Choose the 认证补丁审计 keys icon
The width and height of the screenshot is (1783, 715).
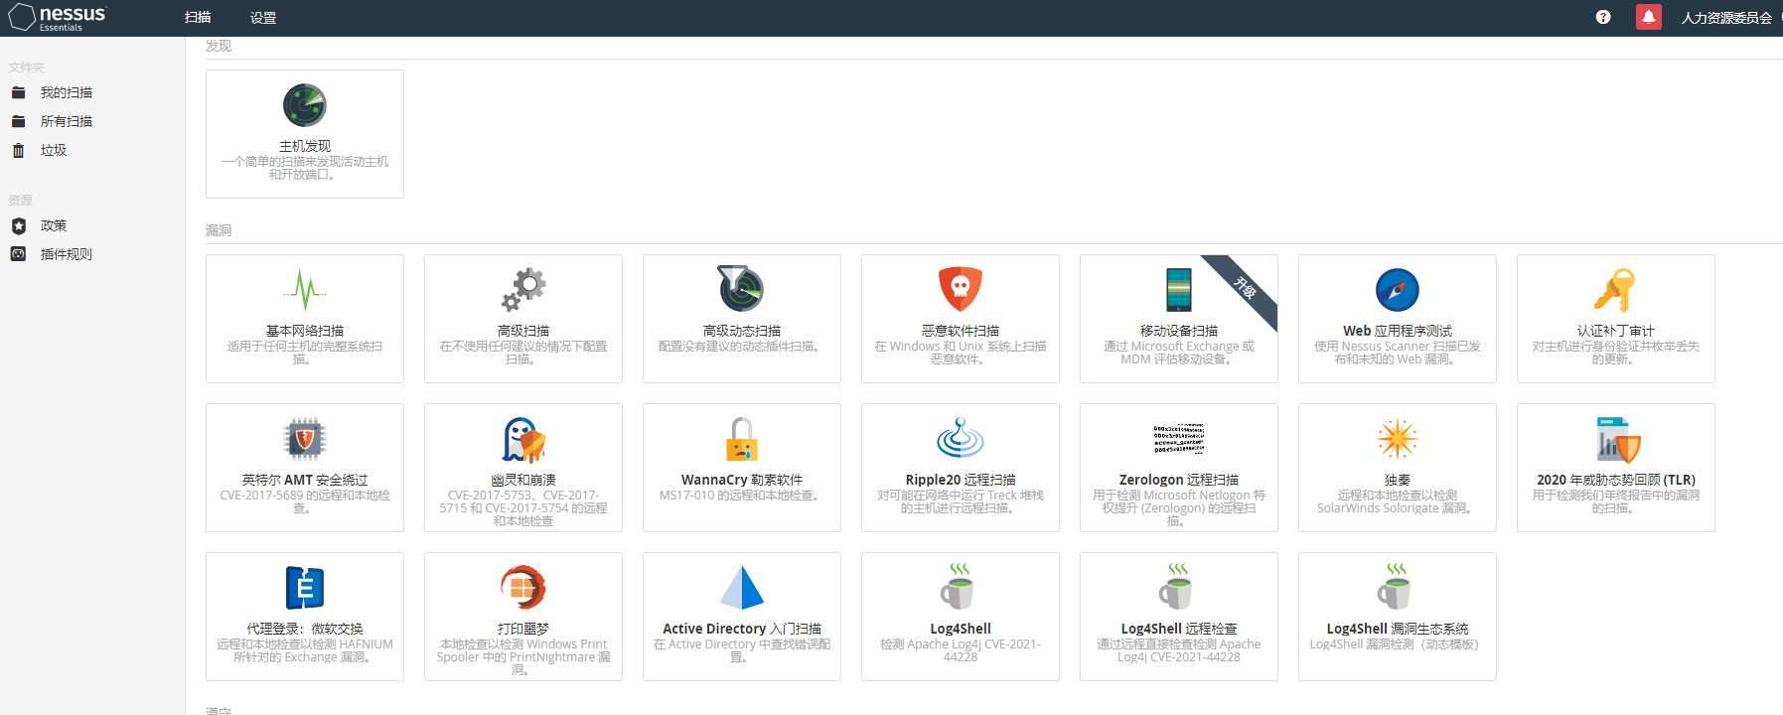pyautogui.click(x=1615, y=290)
